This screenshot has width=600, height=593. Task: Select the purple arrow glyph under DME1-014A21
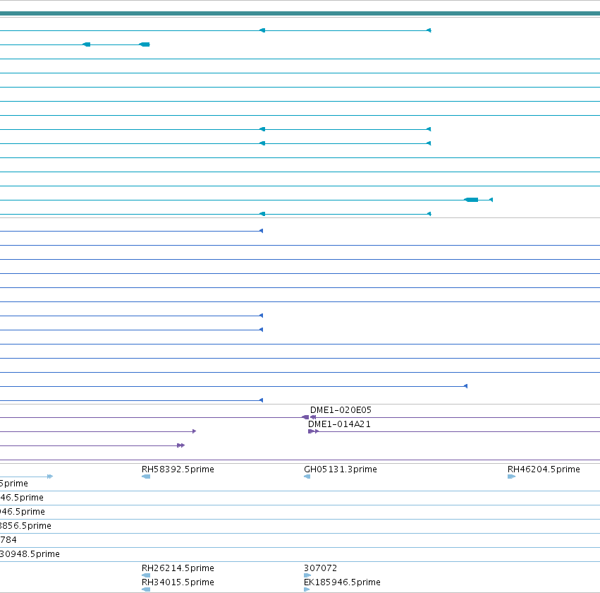coord(313,431)
